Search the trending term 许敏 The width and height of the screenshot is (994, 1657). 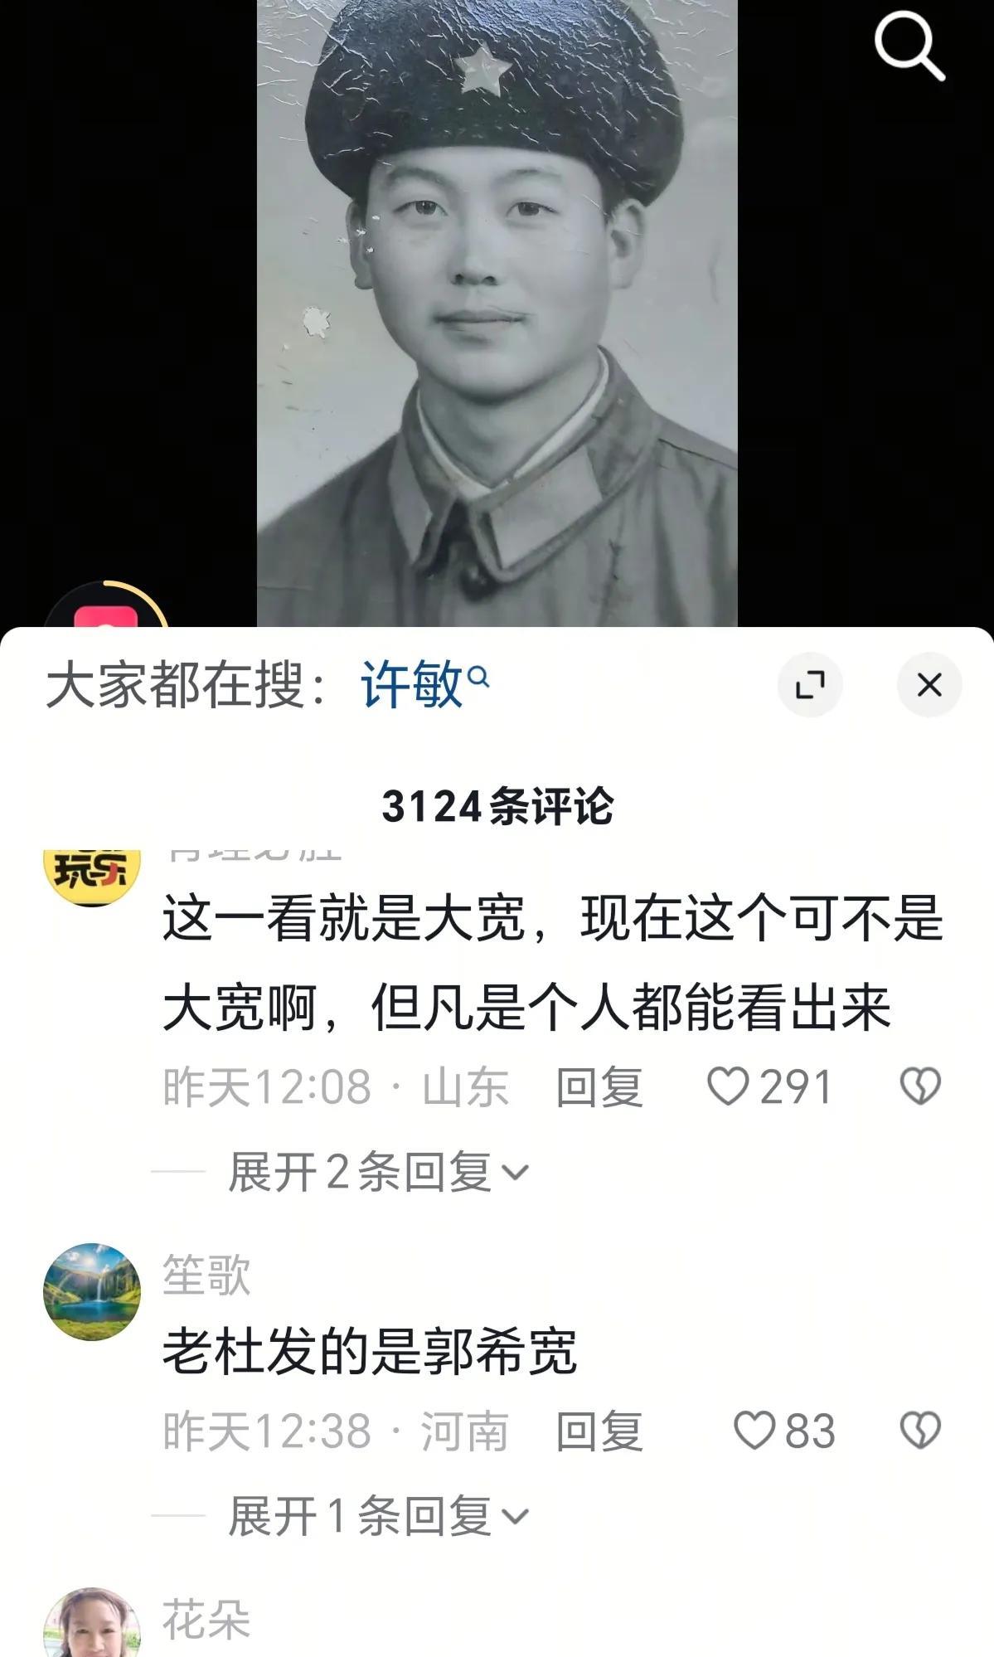pyautogui.click(x=424, y=685)
